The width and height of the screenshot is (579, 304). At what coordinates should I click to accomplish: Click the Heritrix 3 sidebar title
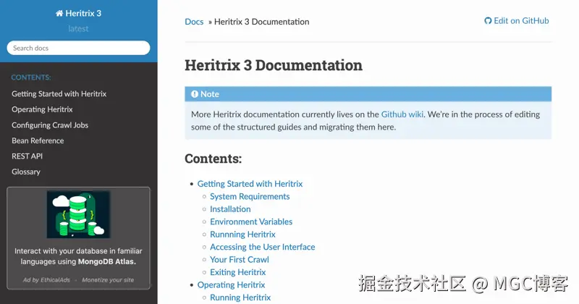click(78, 14)
